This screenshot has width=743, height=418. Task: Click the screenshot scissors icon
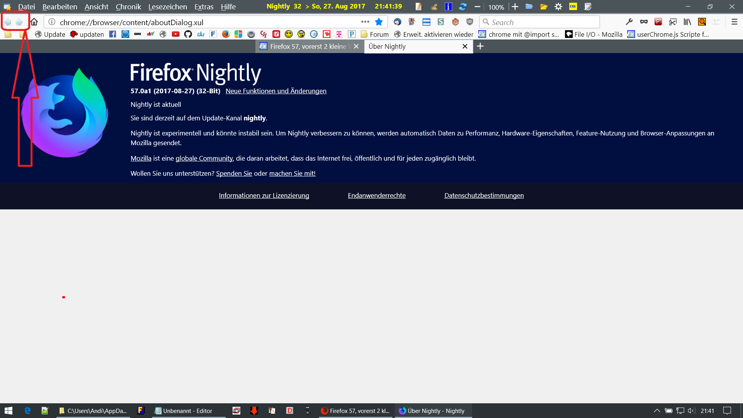(x=673, y=22)
